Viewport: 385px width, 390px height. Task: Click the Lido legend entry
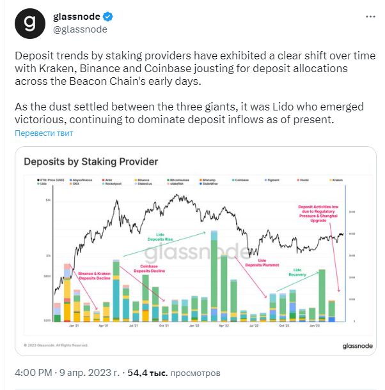[42, 184]
